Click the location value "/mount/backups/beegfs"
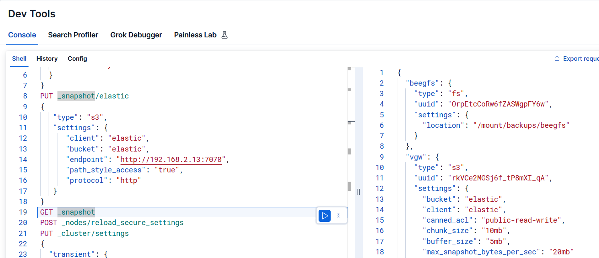The width and height of the screenshot is (599, 258). tap(521, 125)
